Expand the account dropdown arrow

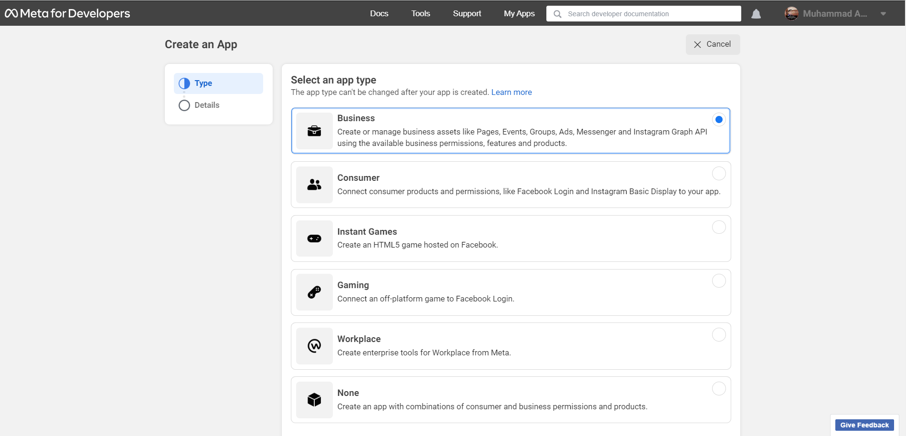point(883,14)
